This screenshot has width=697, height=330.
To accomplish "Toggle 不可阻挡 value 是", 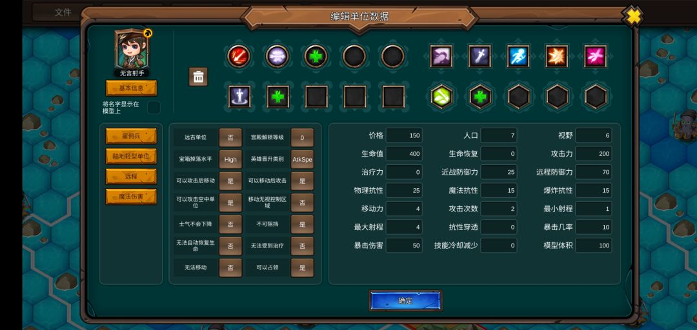I will coord(302,224).
